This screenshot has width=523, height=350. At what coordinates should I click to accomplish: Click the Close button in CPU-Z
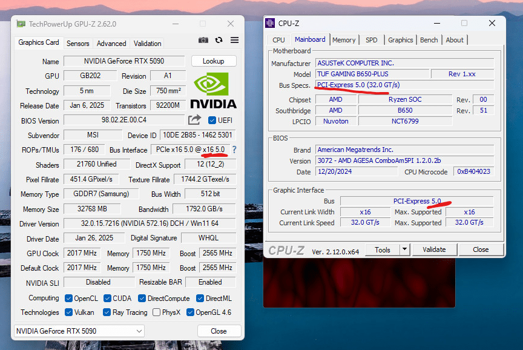[x=481, y=249]
